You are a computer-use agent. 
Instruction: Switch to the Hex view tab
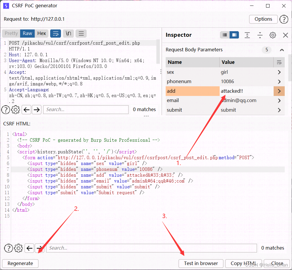point(41,34)
